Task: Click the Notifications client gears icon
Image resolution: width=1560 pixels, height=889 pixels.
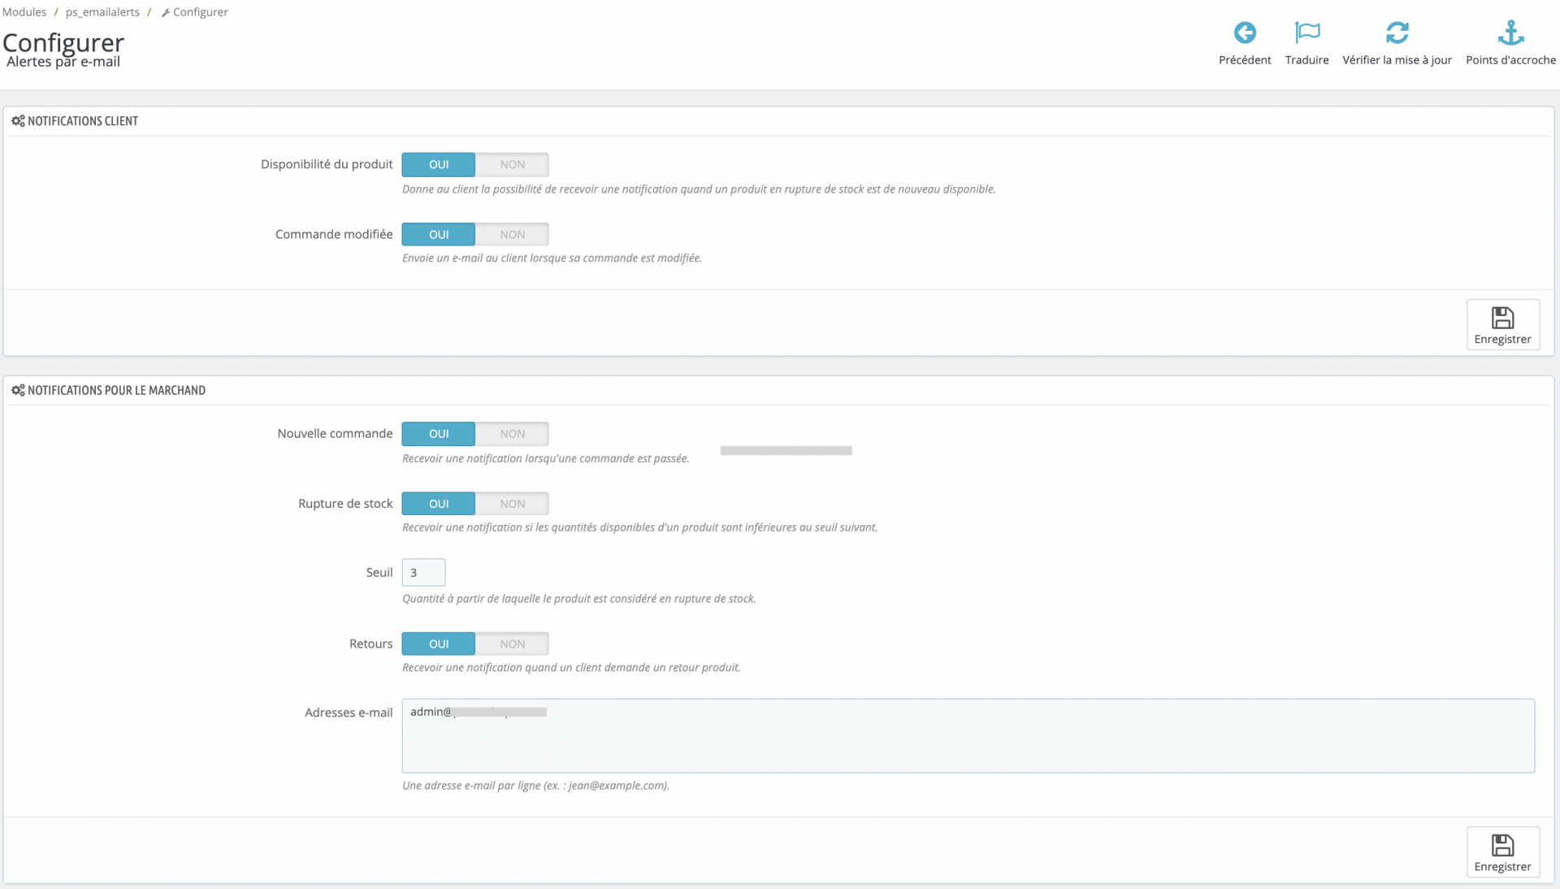Action: [18, 121]
